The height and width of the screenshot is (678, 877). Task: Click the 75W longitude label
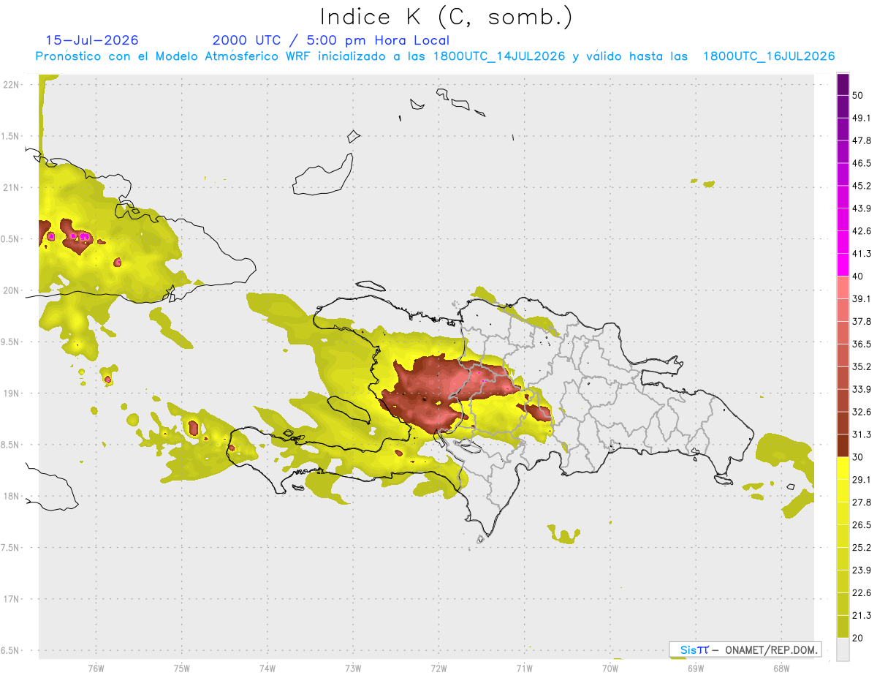pos(181,668)
